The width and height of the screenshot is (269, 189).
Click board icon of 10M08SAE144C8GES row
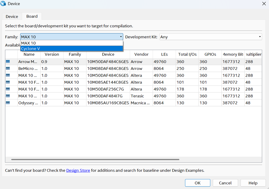tap(8, 82)
